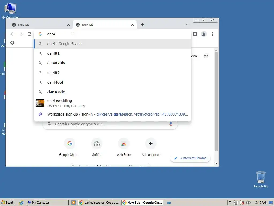Click the page vertical scrollbar thumb
The height and width of the screenshot is (206, 274).
tap(216, 101)
